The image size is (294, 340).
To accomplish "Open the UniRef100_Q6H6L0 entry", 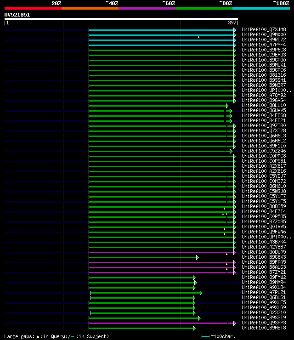I will pyautogui.click(x=264, y=186).
